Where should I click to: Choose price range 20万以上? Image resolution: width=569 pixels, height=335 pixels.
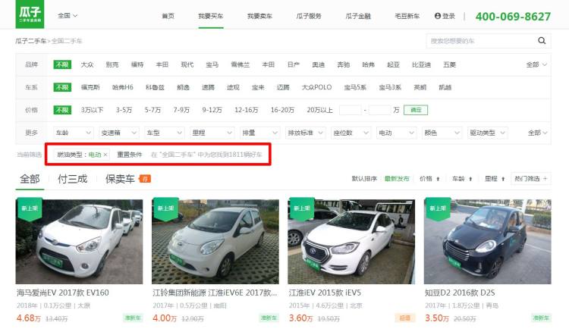coord(319,110)
